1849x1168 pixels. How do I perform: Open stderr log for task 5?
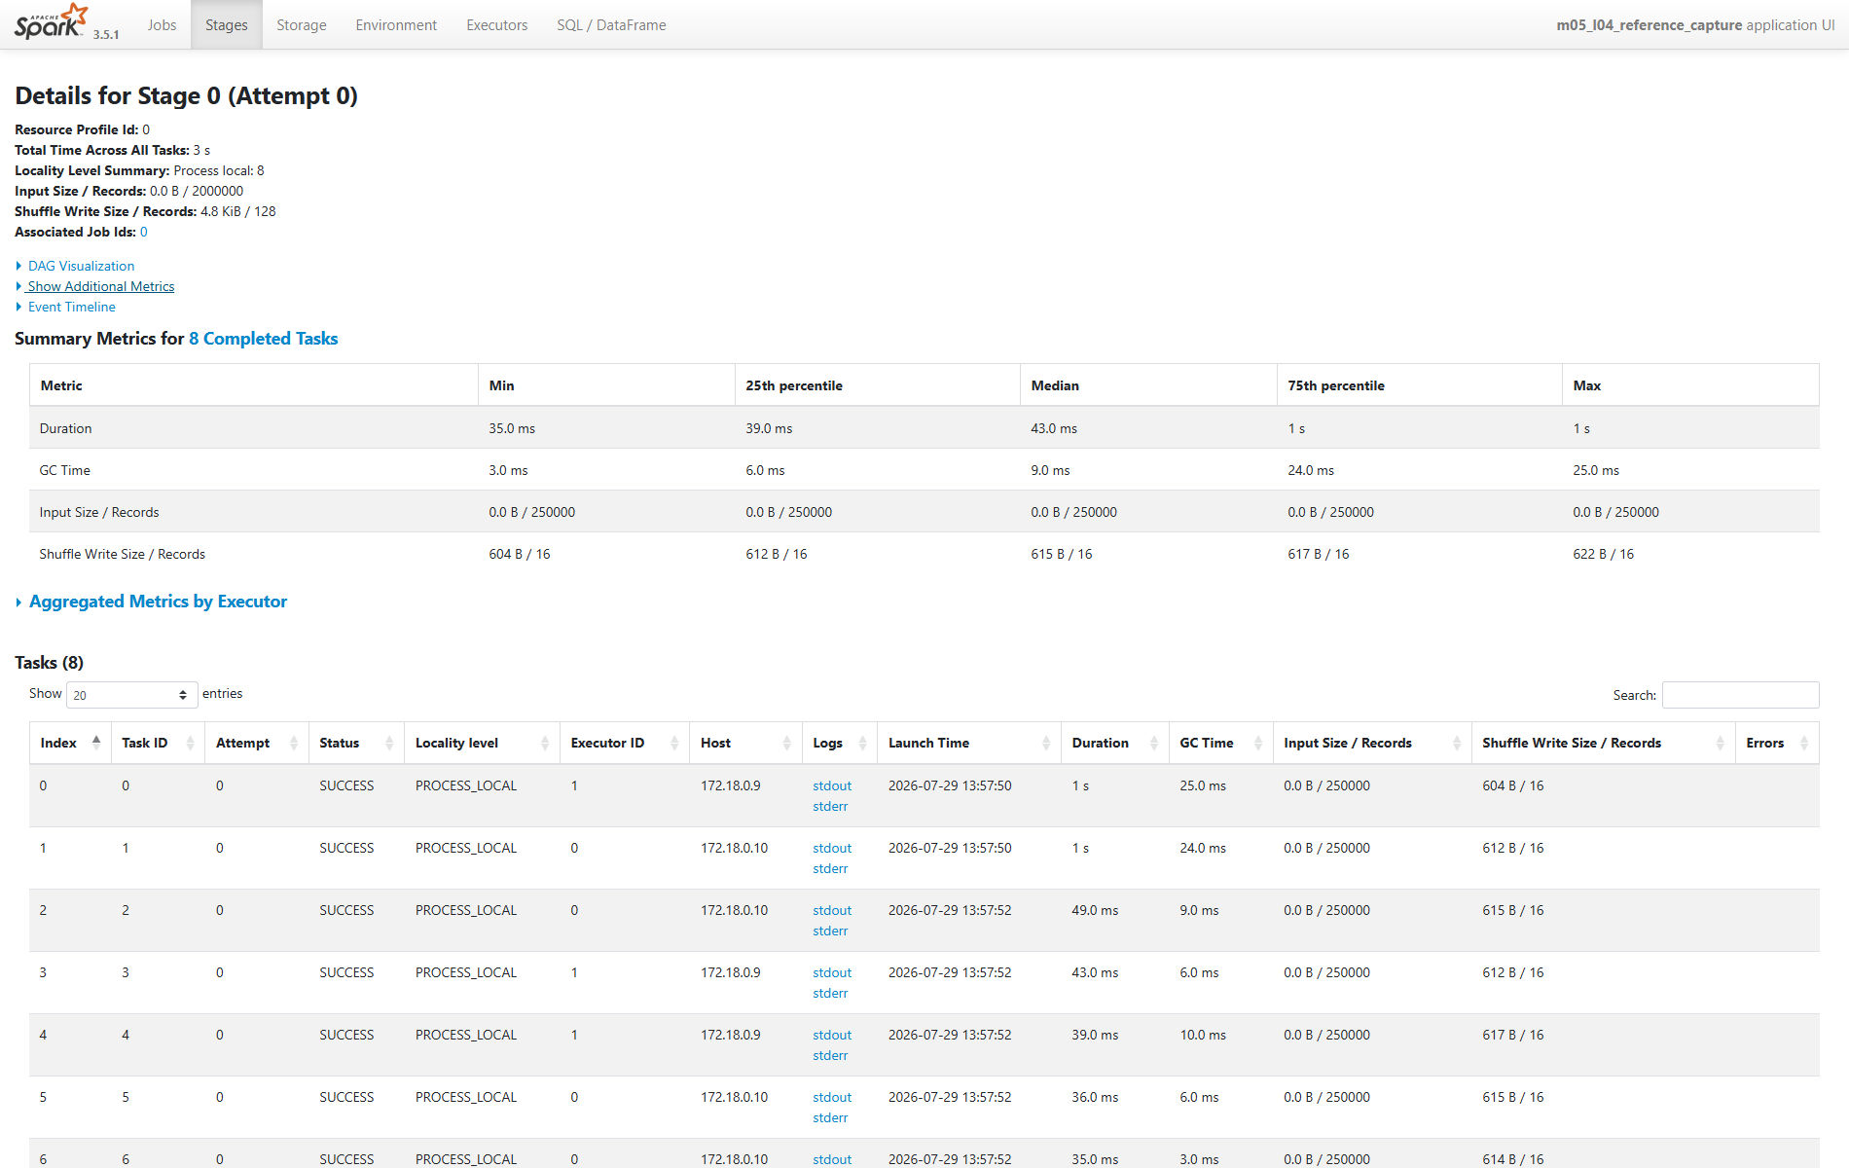(x=830, y=1117)
